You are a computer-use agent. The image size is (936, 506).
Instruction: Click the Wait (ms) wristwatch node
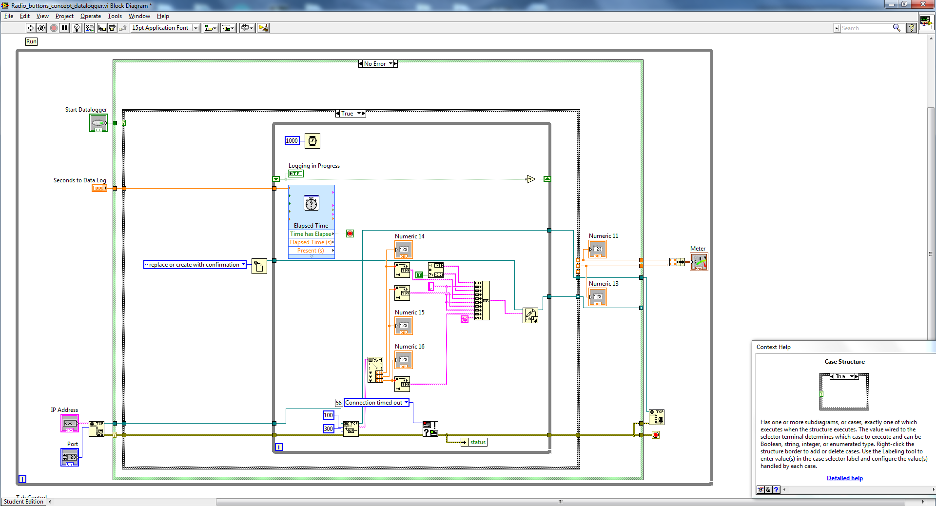pyautogui.click(x=312, y=141)
